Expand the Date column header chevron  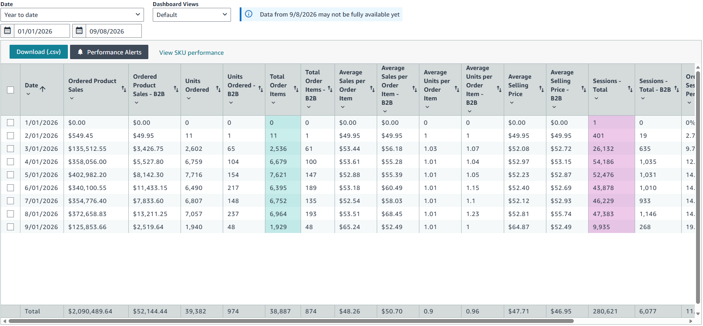tap(28, 94)
